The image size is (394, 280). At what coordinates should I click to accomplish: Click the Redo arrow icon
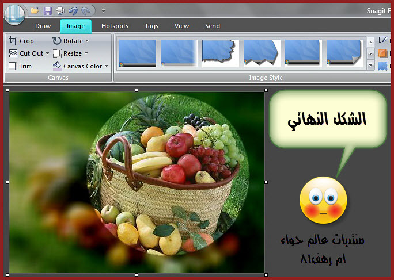[86, 10]
